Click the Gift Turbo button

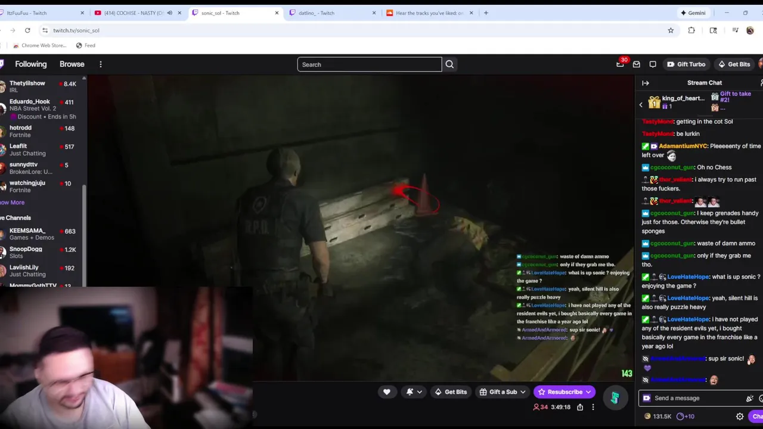tap(686, 64)
